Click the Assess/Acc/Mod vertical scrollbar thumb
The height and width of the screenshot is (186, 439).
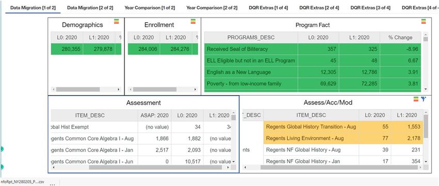click(x=426, y=127)
